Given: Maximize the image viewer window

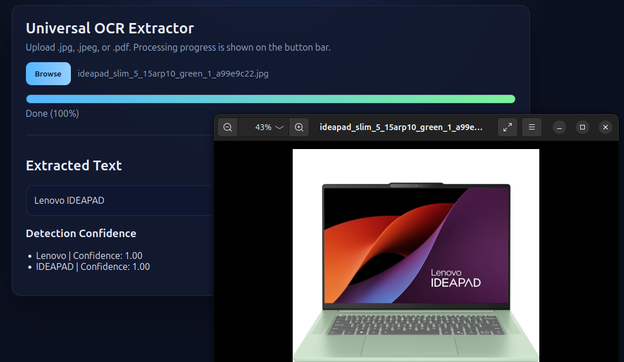Looking at the screenshot, I should coord(582,127).
